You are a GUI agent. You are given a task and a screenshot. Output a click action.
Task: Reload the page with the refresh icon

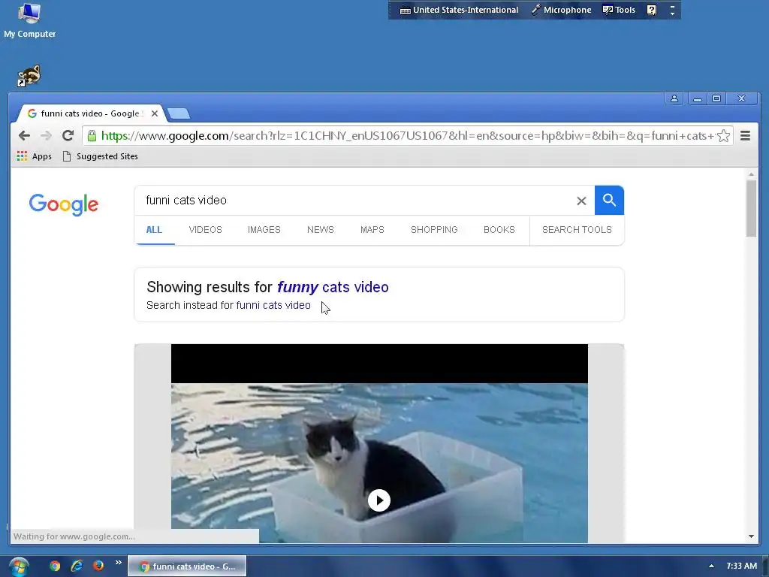68,135
